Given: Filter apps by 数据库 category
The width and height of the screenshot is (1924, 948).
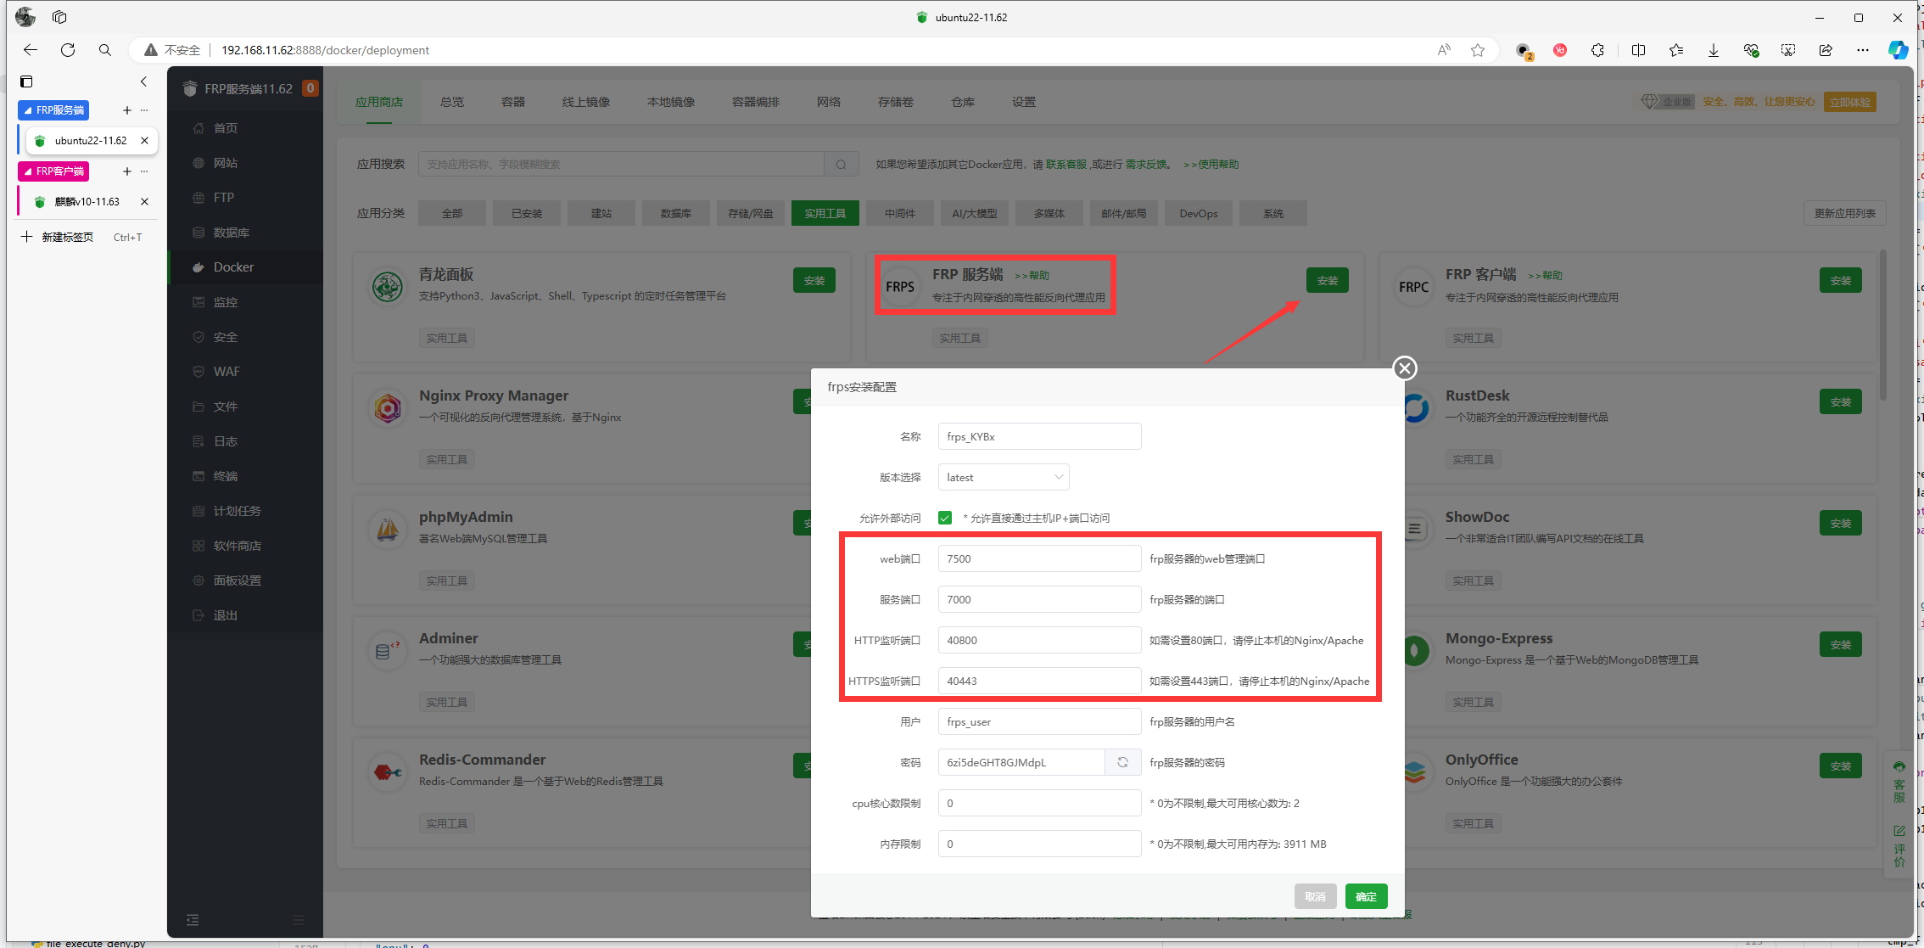Looking at the screenshot, I should point(676,213).
